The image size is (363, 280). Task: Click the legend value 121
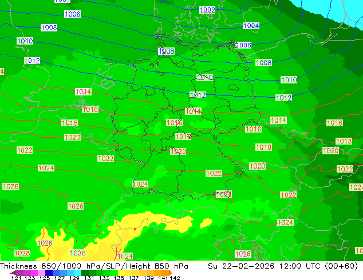point(17,278)
